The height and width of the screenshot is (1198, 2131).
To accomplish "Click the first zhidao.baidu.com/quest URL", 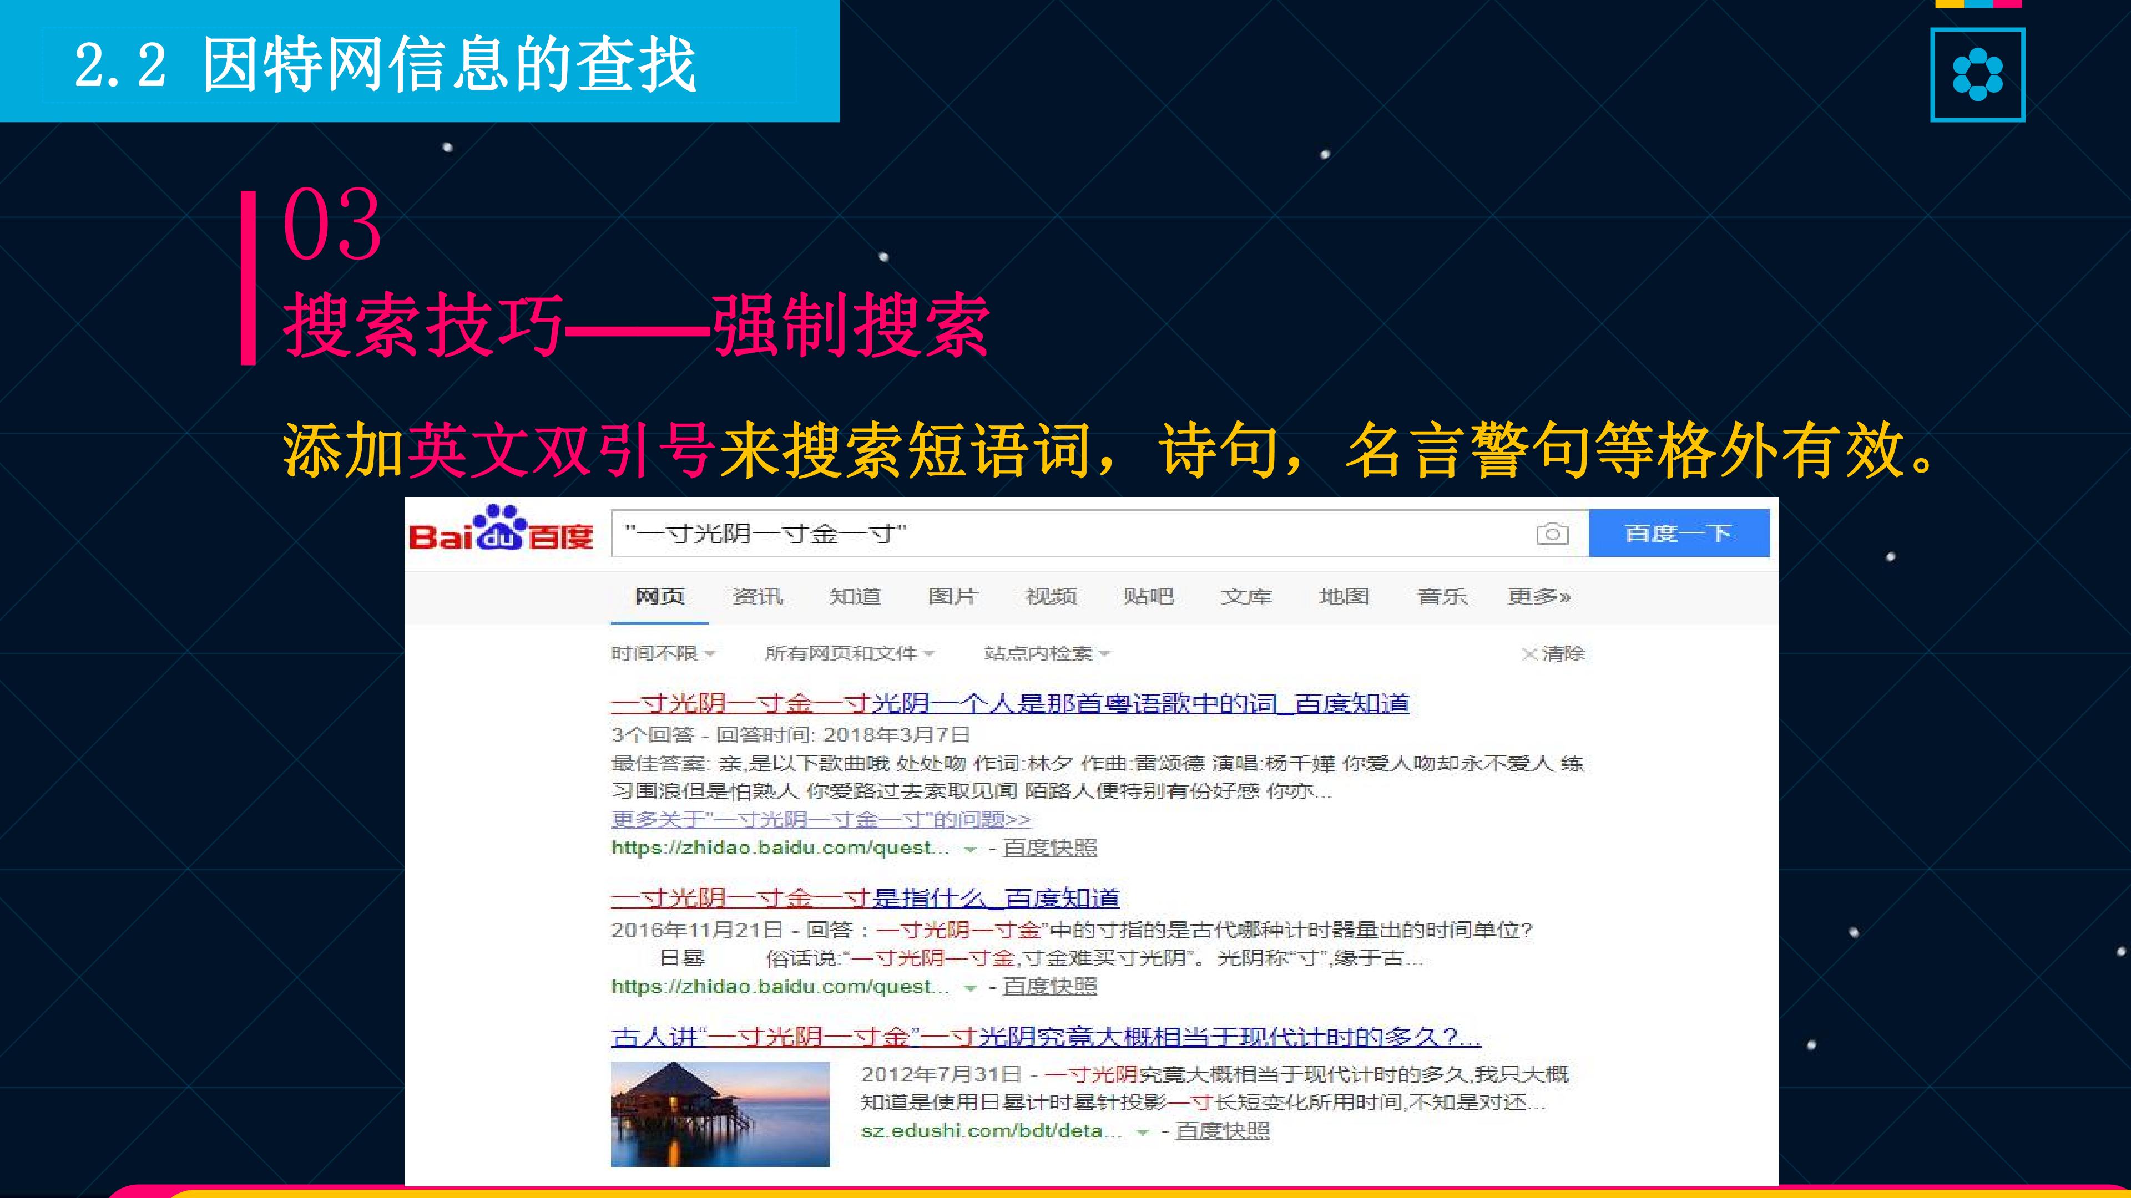I will (780, 847).
